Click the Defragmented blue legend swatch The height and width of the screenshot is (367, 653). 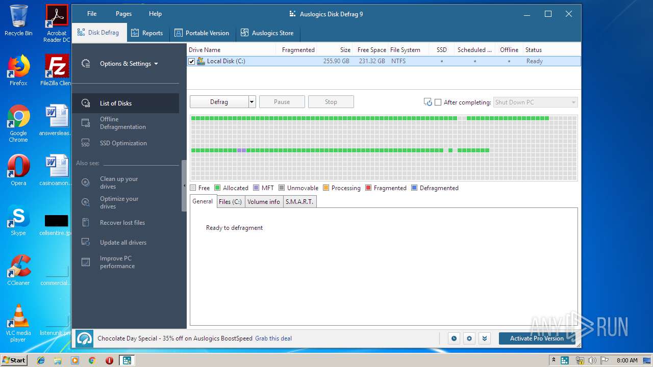coord(414,188)
